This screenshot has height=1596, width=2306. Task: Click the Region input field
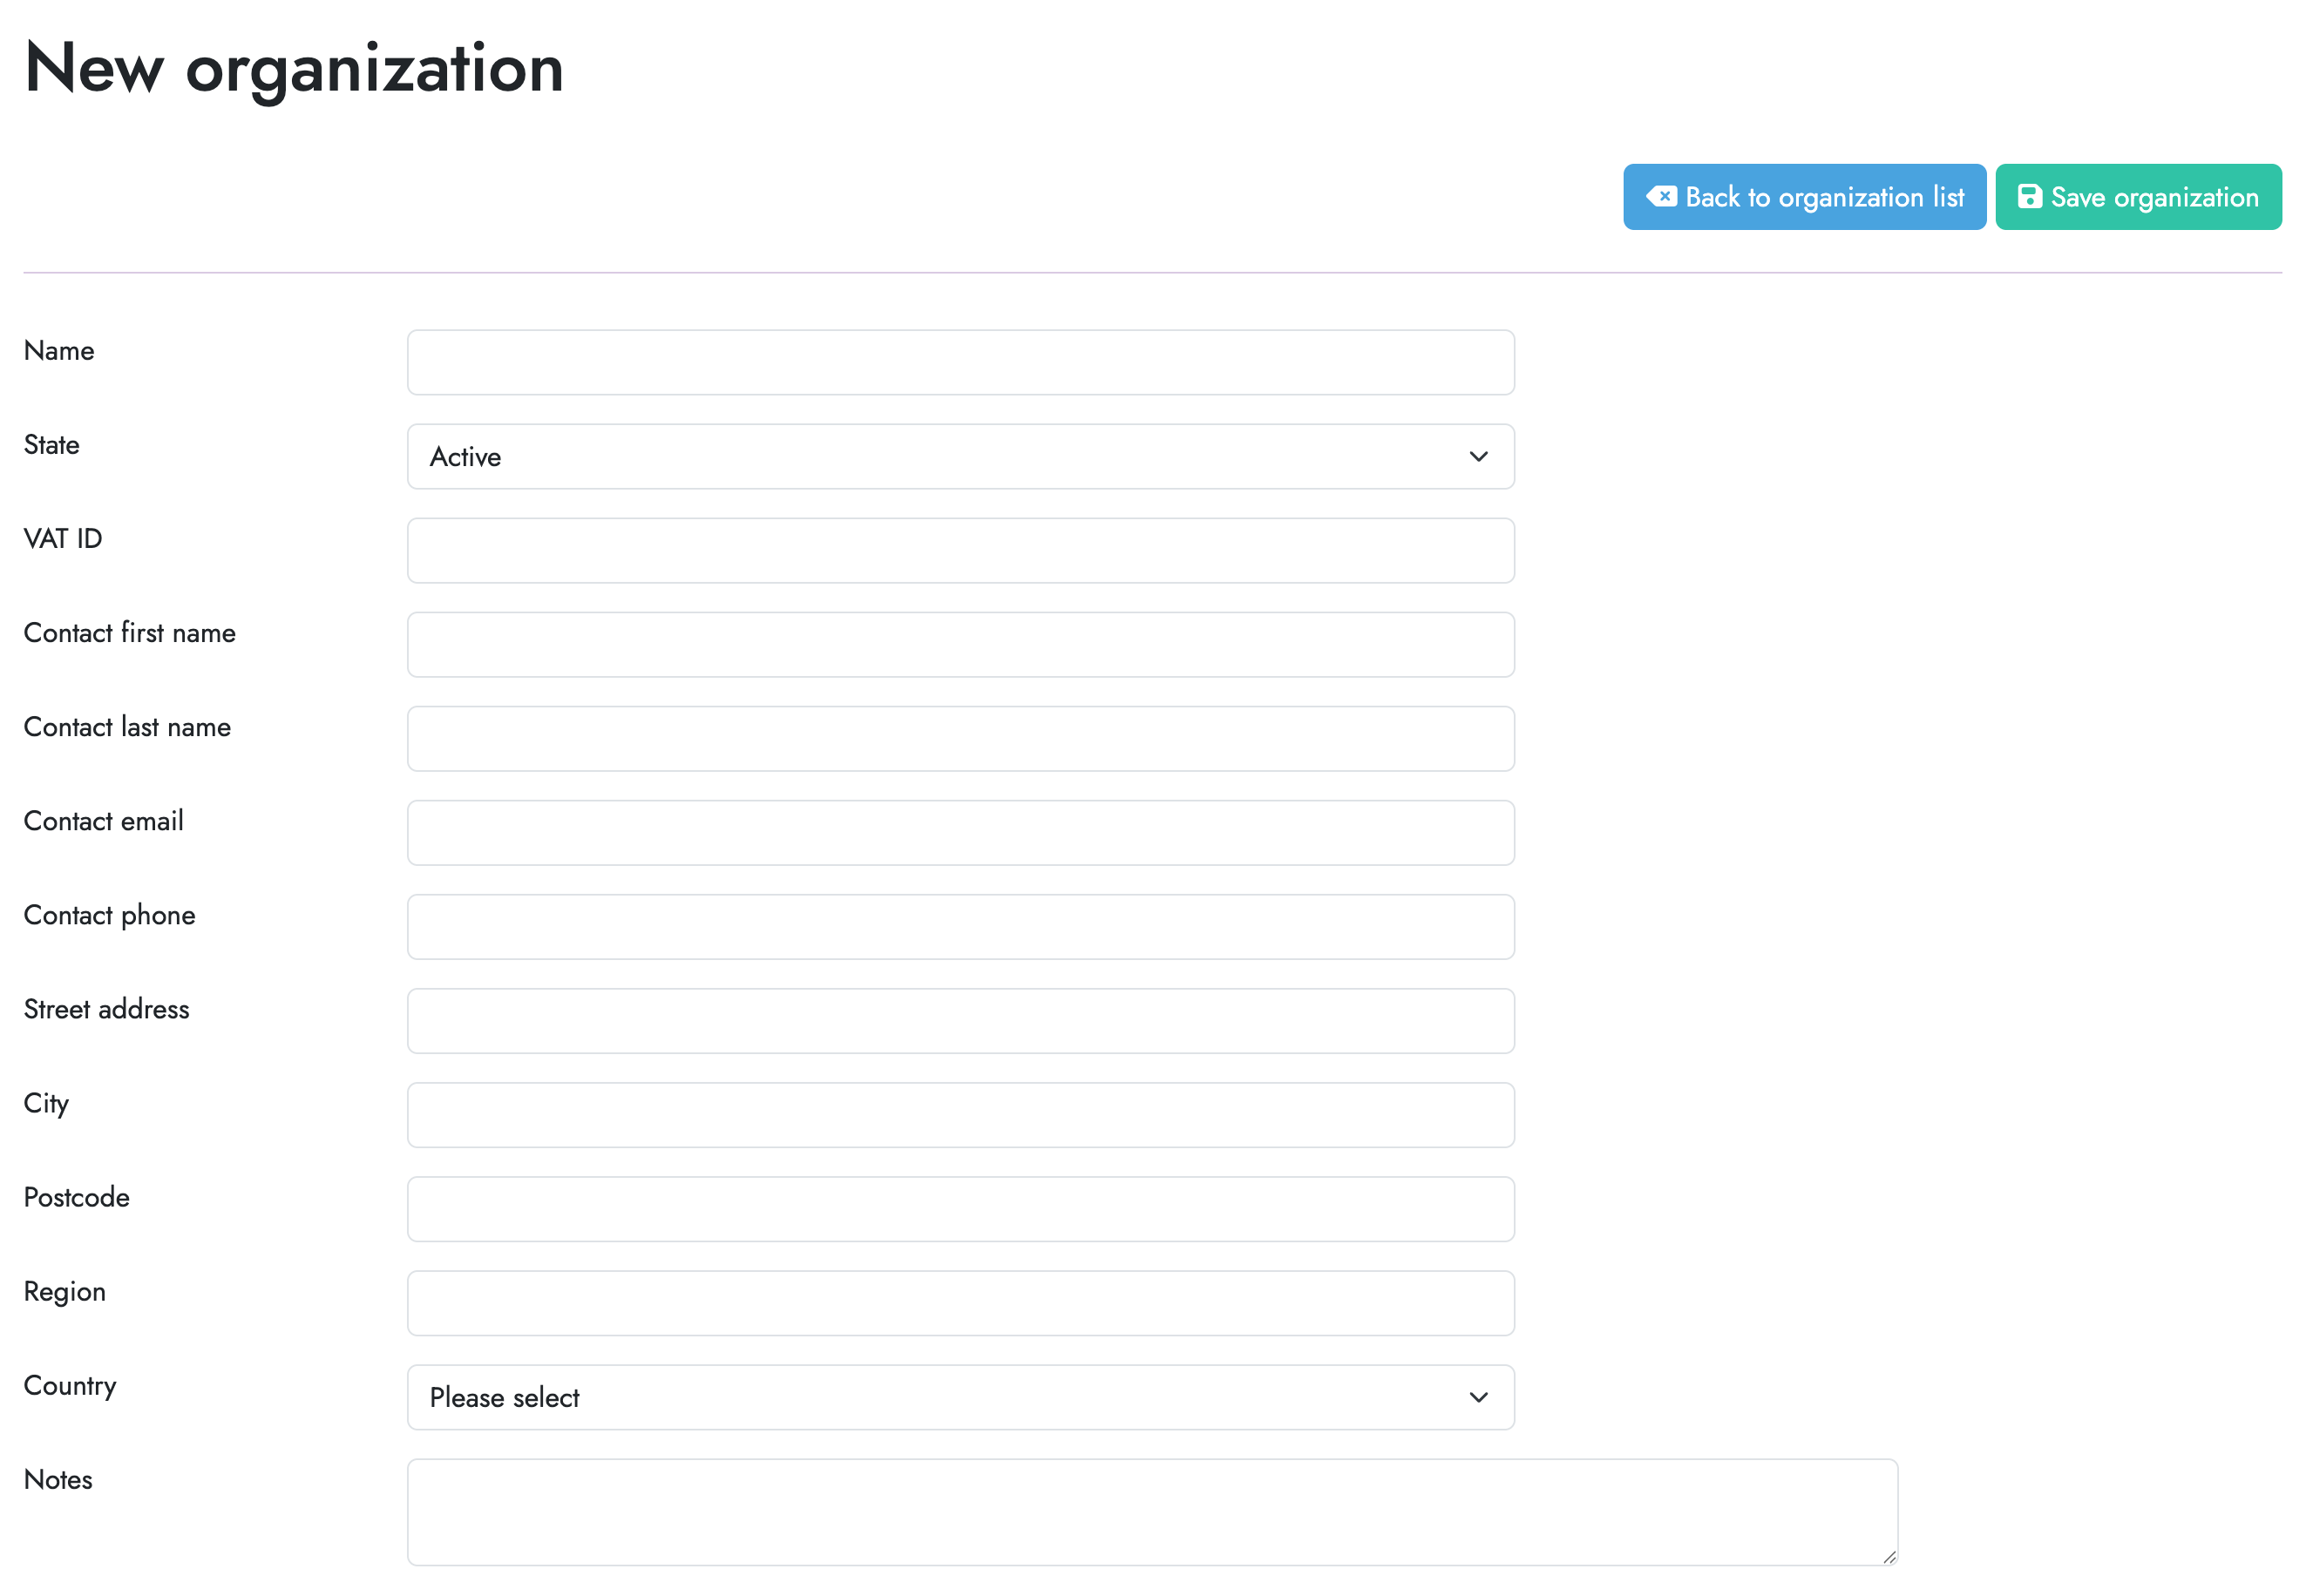960,1302
